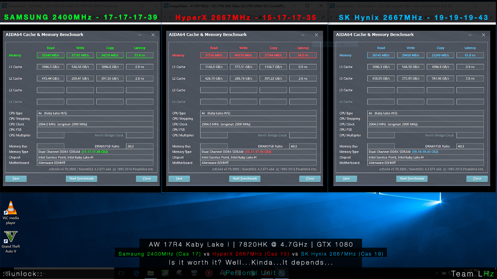Minimize the SK Hynix AIDA64 benchmark window
The width and height of the screenshot is (497, 279).
[470, 35]
